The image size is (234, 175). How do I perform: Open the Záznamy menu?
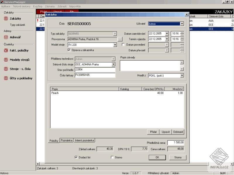50,6
